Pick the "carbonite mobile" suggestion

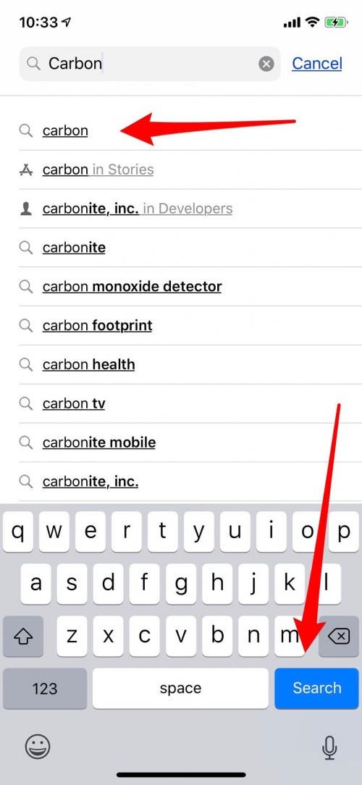pyautogui.click(x=190, y=442)
